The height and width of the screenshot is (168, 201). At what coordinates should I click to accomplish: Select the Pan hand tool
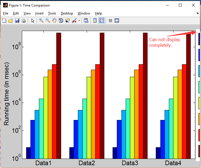[x=54, y=20]
